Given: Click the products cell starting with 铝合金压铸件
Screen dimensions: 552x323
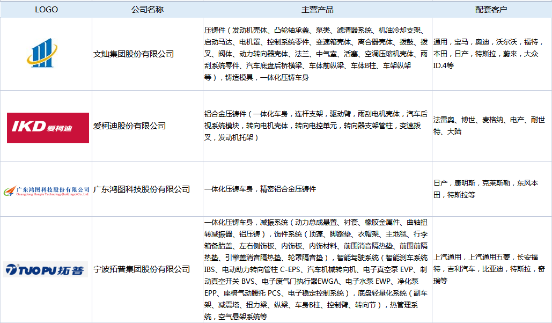Looking at the screenshot, I should click(x=318, y=126).
